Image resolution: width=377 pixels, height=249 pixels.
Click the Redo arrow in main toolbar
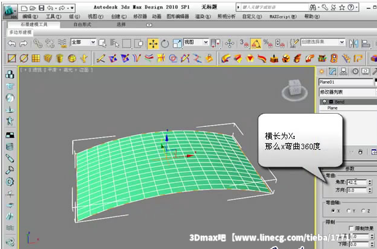(x=23, y=43)
